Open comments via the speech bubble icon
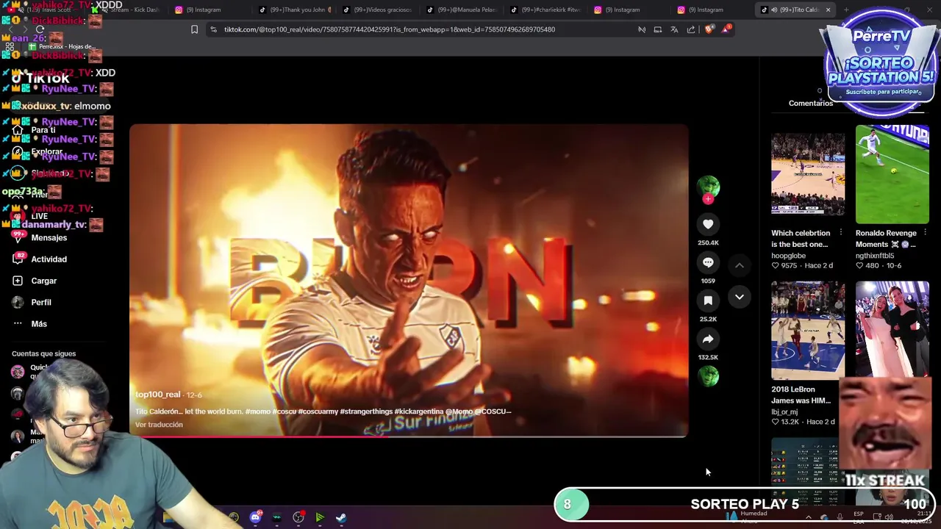 click(708, 262)
